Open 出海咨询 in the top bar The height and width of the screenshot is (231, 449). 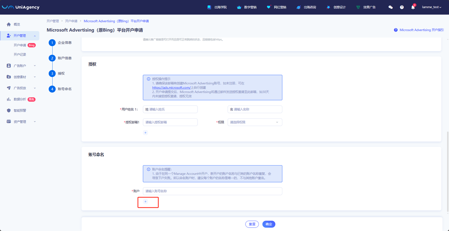coord(306,7)
